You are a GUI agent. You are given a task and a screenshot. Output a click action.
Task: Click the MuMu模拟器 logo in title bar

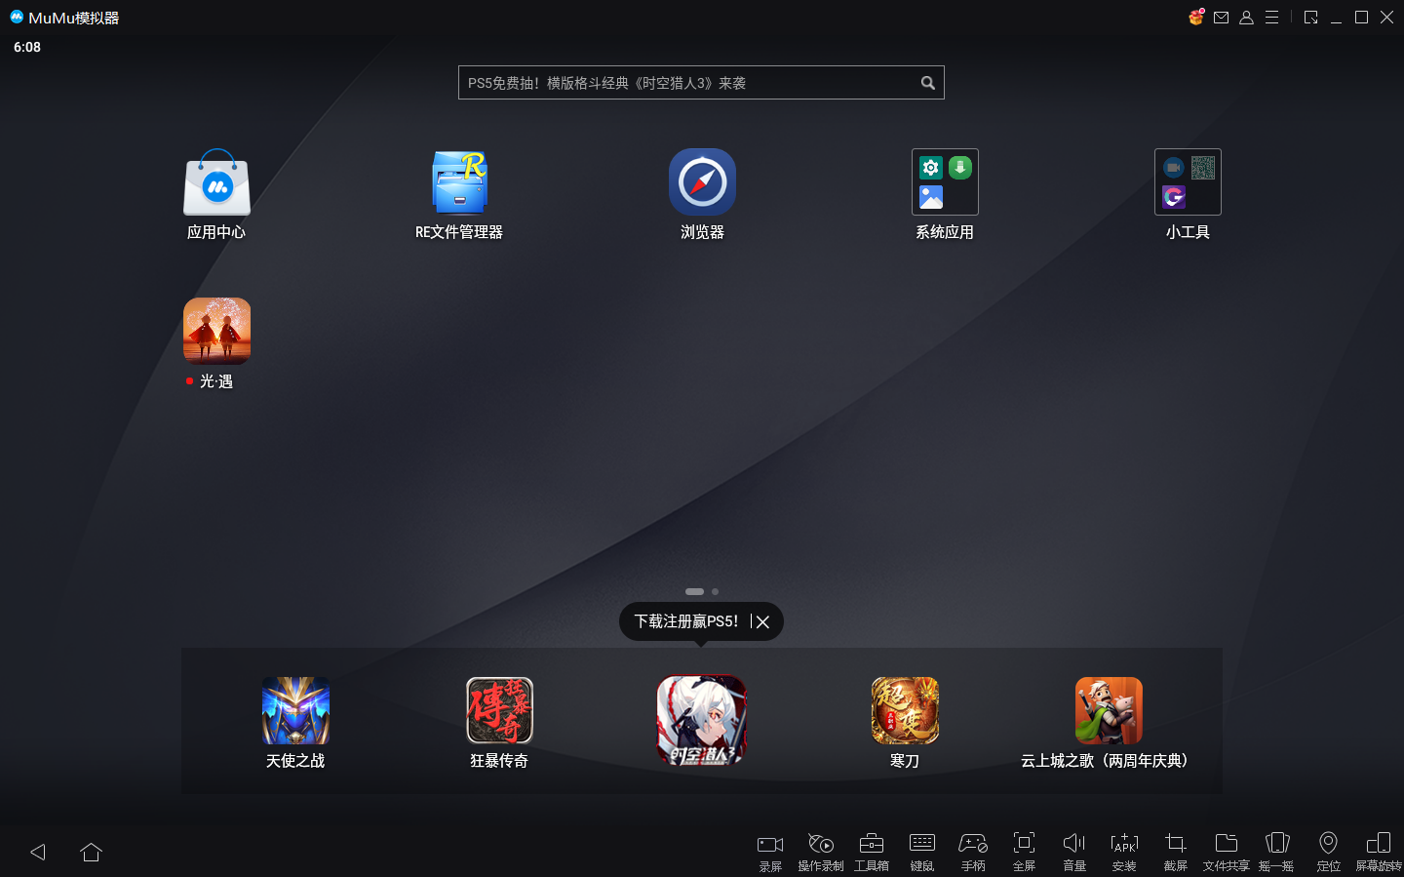tap(17, 17)
